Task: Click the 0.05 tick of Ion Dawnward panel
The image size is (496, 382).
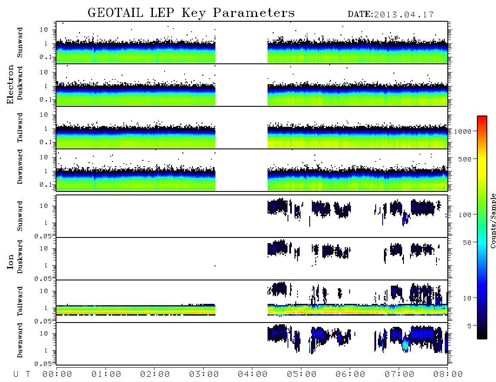Action: tap(43, 364)
